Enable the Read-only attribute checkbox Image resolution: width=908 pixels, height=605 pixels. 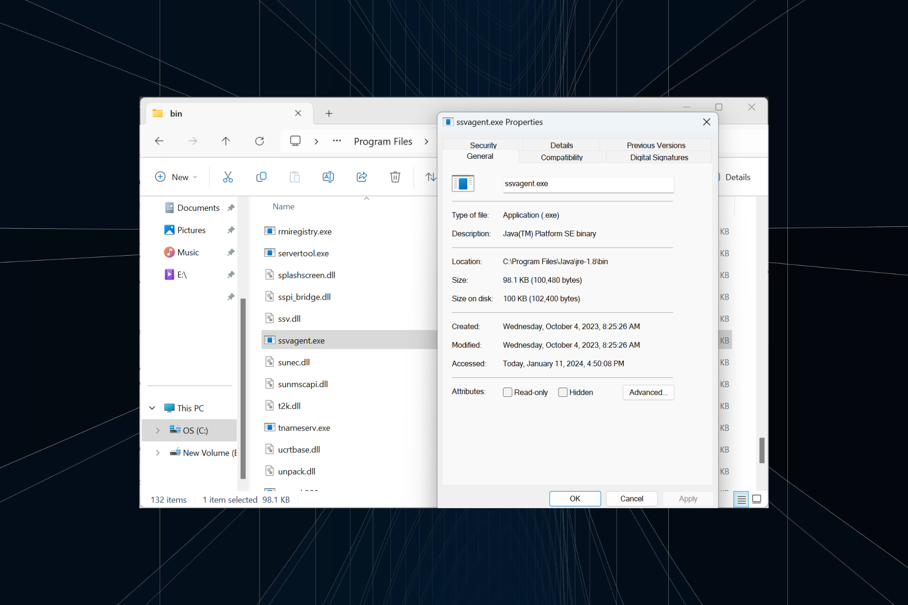507,392
